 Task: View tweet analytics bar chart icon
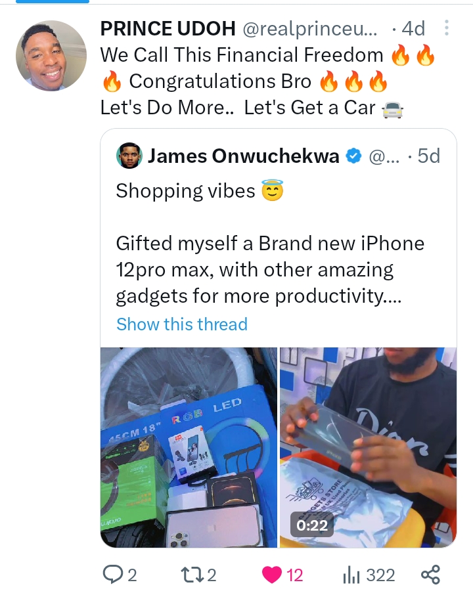(352, 575)
